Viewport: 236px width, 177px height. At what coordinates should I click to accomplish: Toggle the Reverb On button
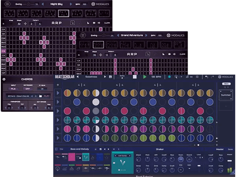click(x=189, y=159)
